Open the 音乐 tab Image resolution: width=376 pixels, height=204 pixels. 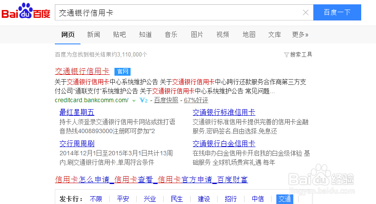pyautogui.click(x=171, y=35)
